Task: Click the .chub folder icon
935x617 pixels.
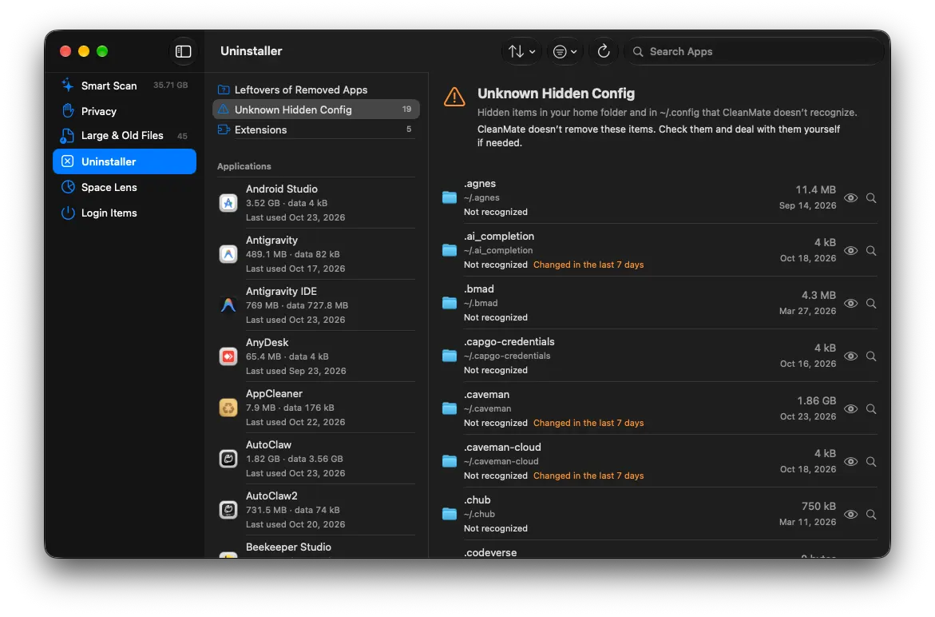Action: click(x=450, y=515)
